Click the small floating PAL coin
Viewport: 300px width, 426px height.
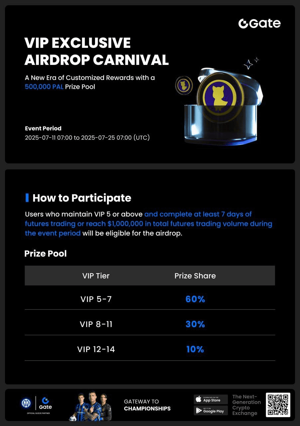tap(184, 86)
